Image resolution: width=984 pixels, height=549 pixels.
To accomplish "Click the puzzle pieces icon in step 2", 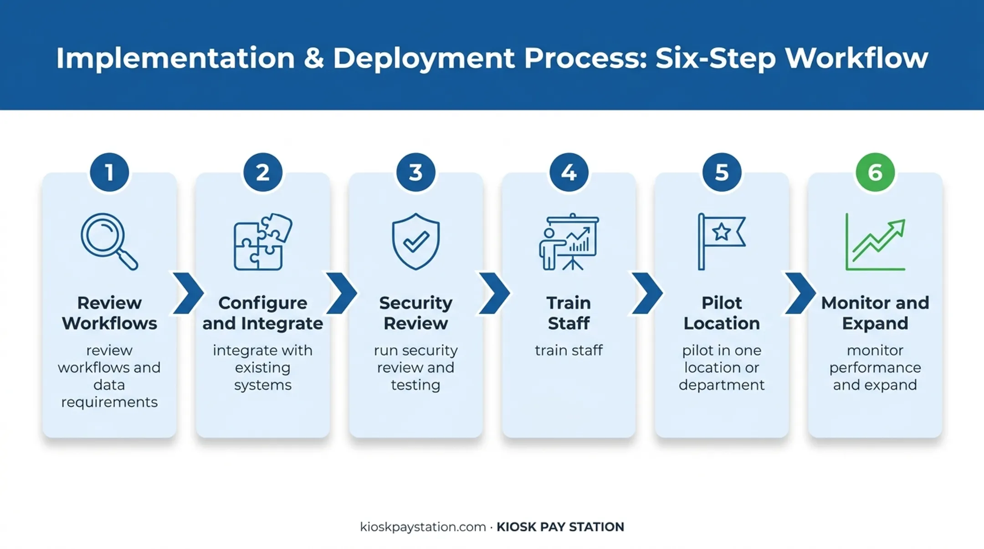I will tap(263, 242).
